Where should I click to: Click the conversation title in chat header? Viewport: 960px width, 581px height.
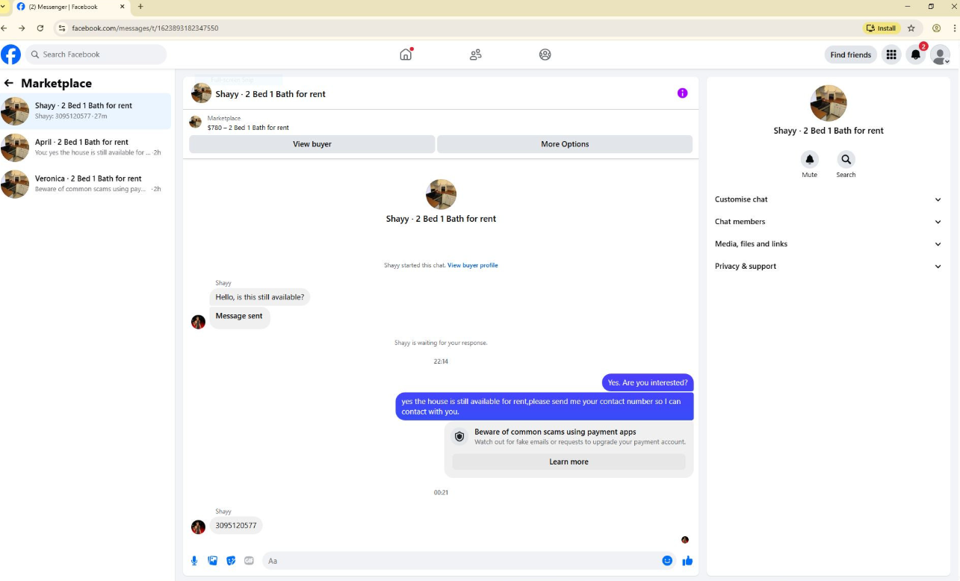tap(270, 94)
